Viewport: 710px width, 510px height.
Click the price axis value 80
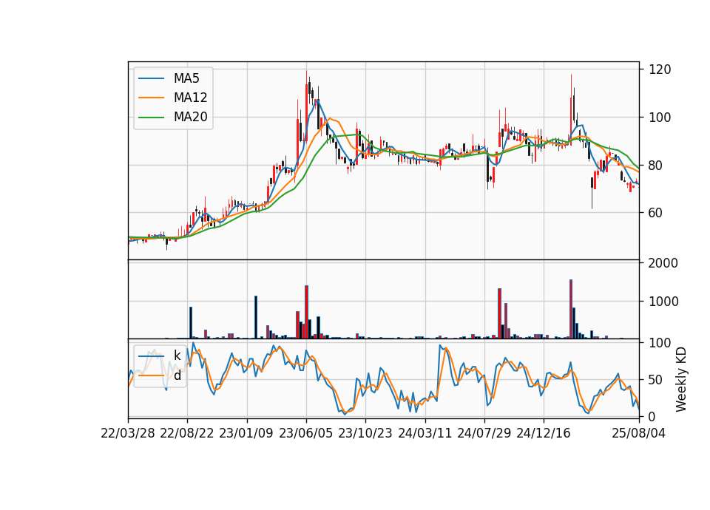click(656, 165)
